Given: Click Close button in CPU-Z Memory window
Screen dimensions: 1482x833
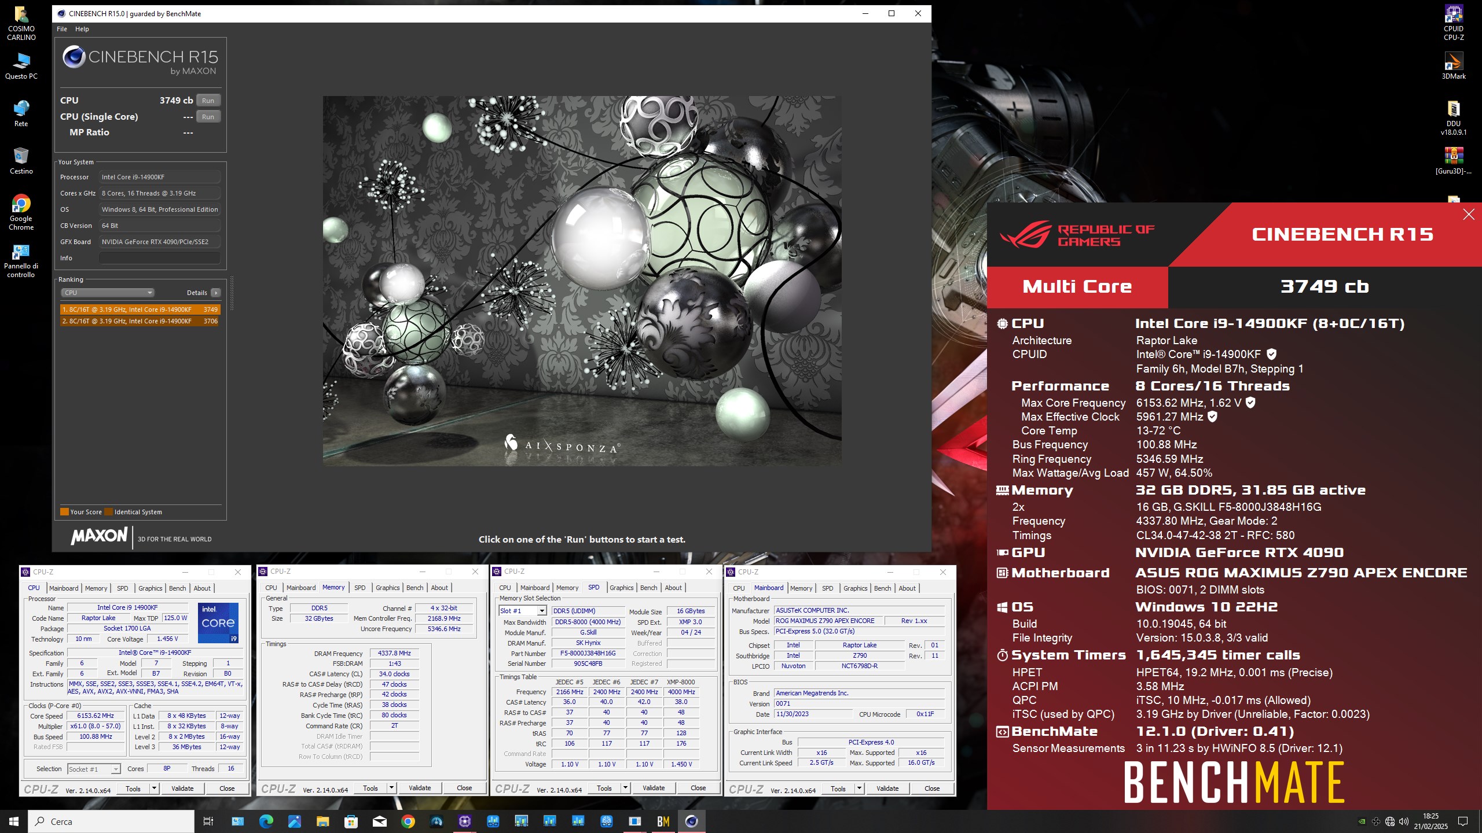Looking at the screenshot, I should click(464, 788).
